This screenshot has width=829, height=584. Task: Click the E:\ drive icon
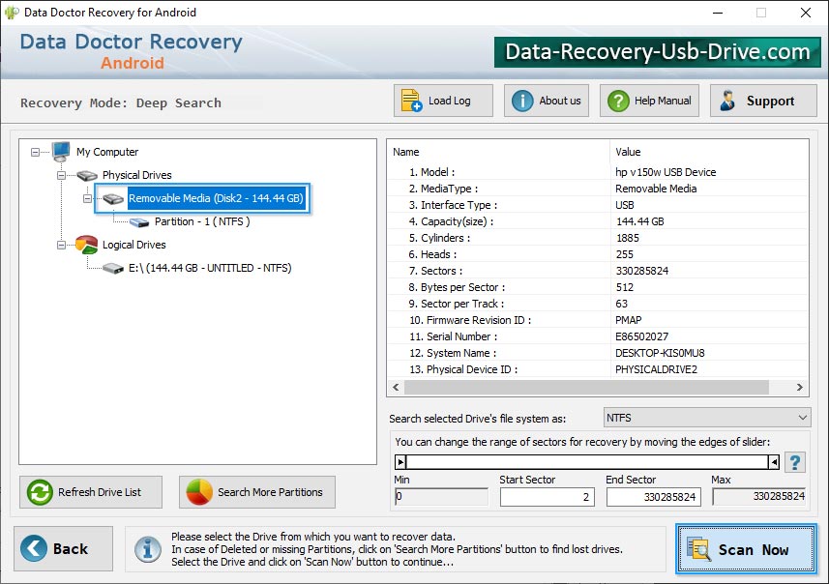(113, 269)
